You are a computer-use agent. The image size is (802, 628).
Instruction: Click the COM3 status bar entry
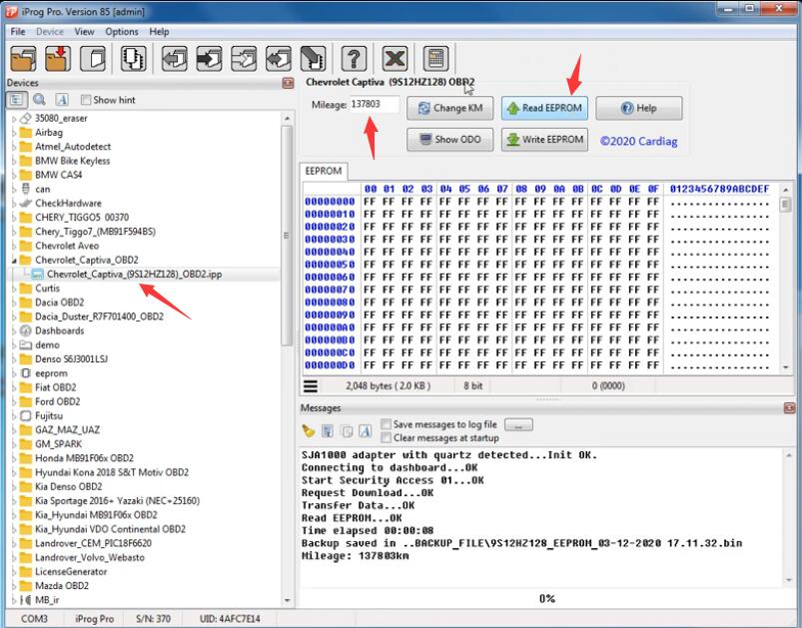coord(34,619)
